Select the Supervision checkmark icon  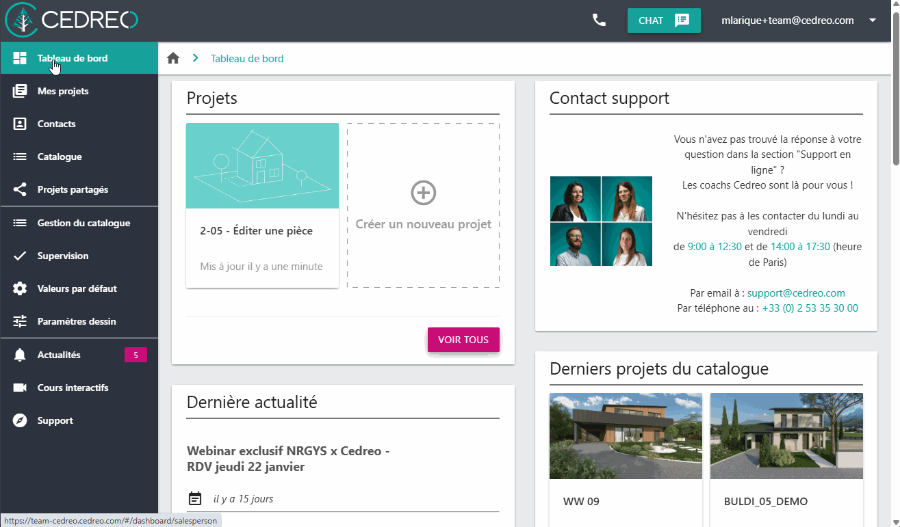(x=20, y=256)
